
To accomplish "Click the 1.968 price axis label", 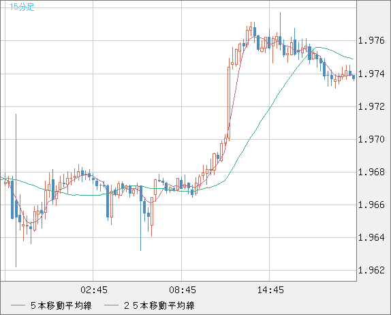I will (371, 172).
